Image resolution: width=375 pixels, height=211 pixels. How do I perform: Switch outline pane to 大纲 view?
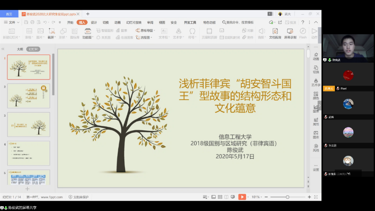coord(20,49)
